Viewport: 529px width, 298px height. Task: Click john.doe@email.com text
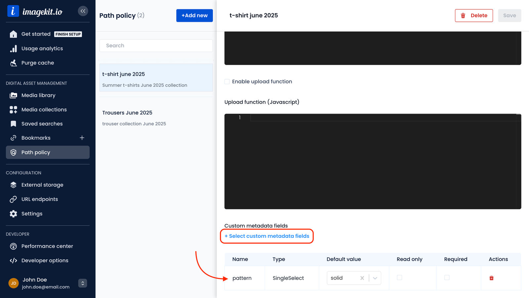(x=46, y=287)
